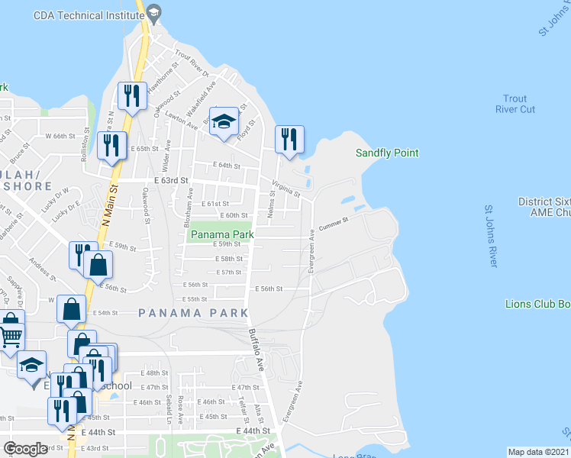Screen dimensions: 571x458
Task: Select the Telfair St label
Action: tap(243, 410)
